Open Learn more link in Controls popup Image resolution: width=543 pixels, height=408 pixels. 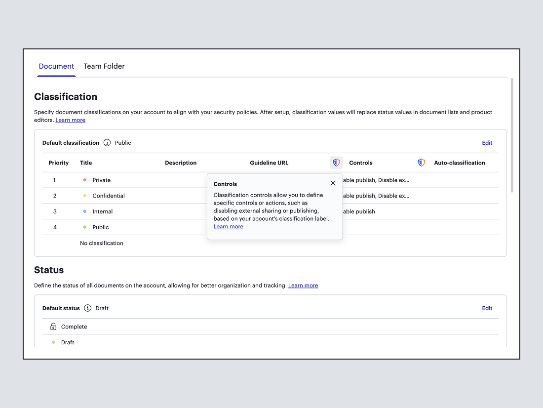[x=228, y=227]
